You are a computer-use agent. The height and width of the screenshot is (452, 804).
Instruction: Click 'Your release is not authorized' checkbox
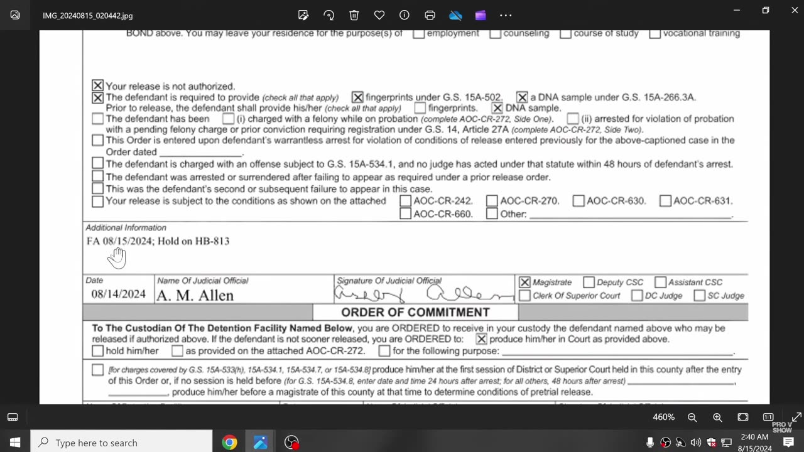coord(97,86)
